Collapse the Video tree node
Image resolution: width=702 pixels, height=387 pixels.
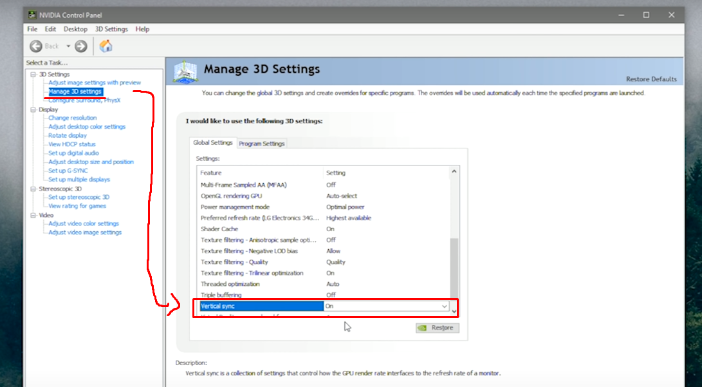click(x=33, y=215)
